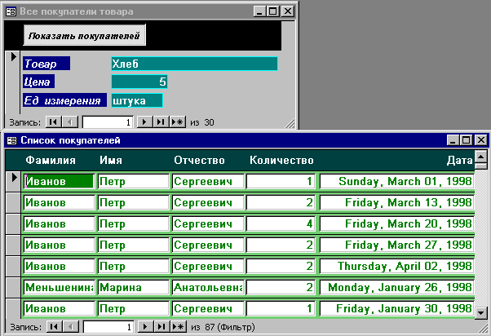
Task: Go to previous record in Список покупателей
Action: tap(71, 327)
